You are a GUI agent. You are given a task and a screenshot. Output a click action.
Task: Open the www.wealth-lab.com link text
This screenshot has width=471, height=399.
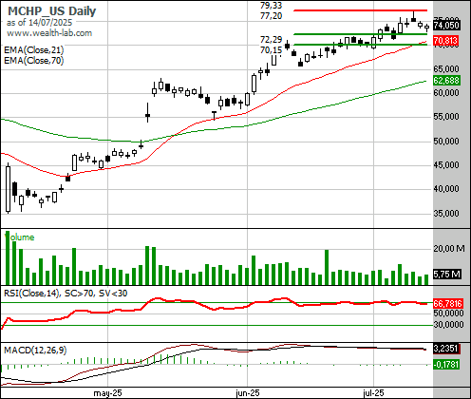(x=49, y=33)
